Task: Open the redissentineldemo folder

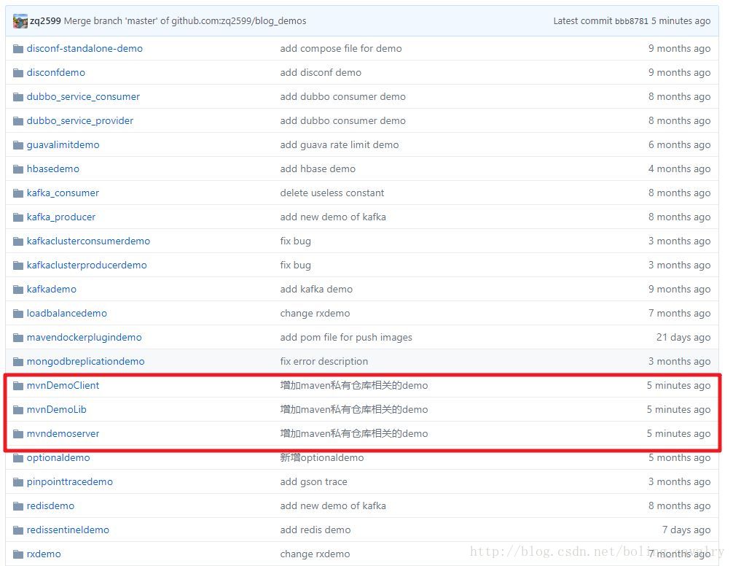Action: coord(68,530)
